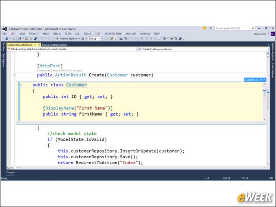Click the CodeLens changes link above Create
Image resolution: width=276 pixels, height=207 pixels.
click(76, 70)
